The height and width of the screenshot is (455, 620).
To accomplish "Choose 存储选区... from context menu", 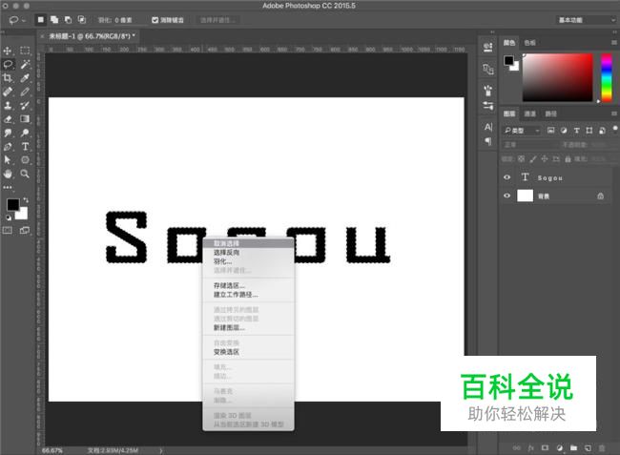I will tap(248, 285).
